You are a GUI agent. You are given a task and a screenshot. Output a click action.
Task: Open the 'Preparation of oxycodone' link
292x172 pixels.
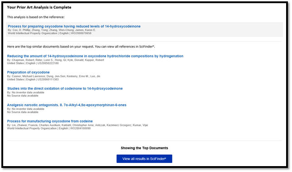point(28,72)
